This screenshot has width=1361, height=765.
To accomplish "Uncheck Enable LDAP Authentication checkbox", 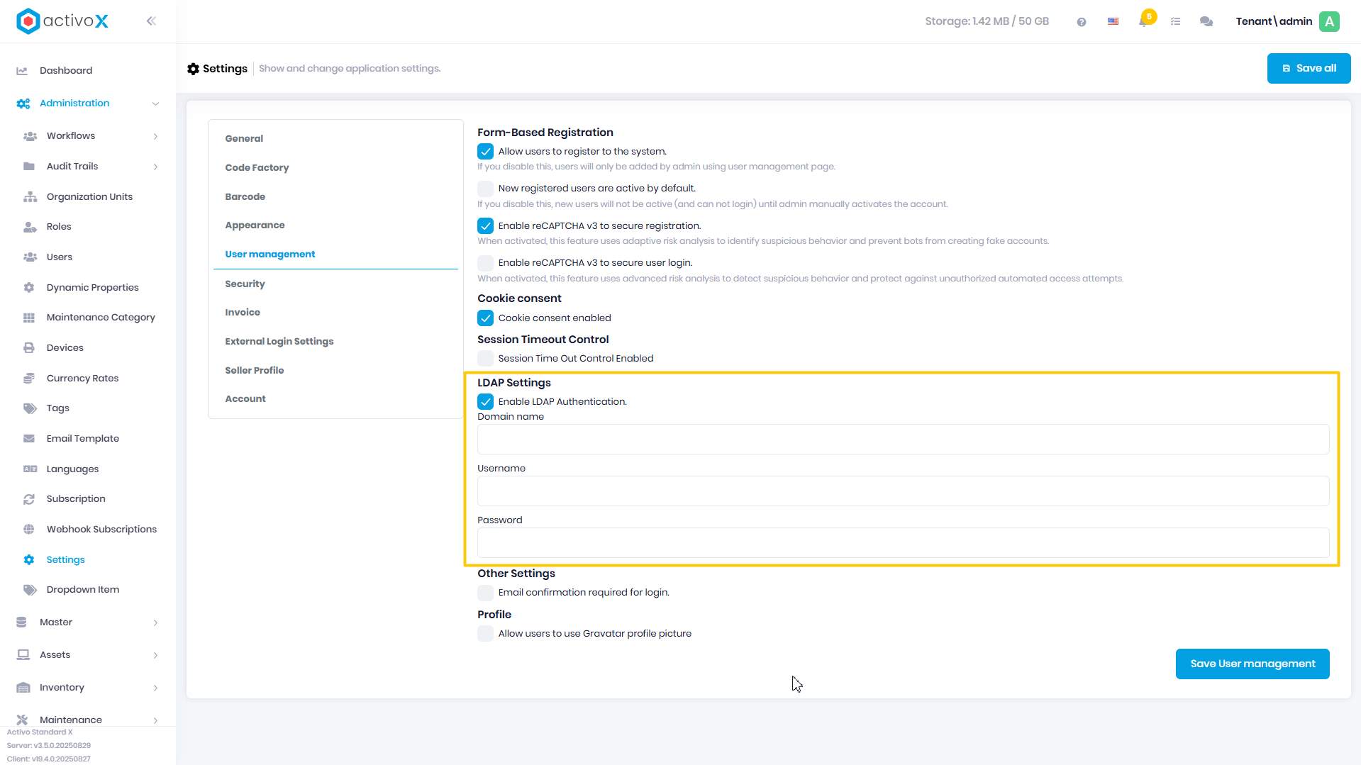I will [x=485, y=402].
